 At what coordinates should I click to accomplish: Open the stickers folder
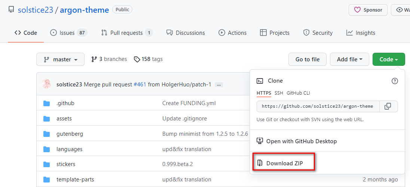tap(66, 164)
